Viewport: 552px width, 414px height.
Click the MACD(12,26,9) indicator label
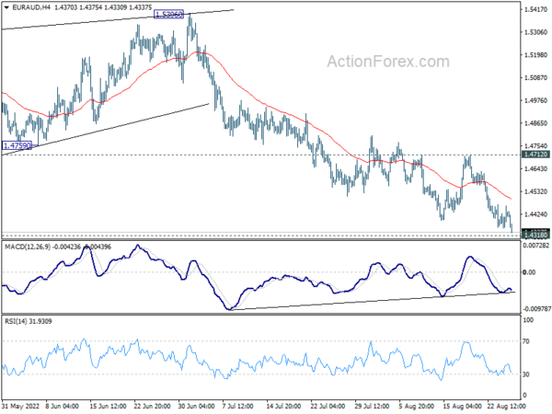pyautogui.click(x=28, y=247)
